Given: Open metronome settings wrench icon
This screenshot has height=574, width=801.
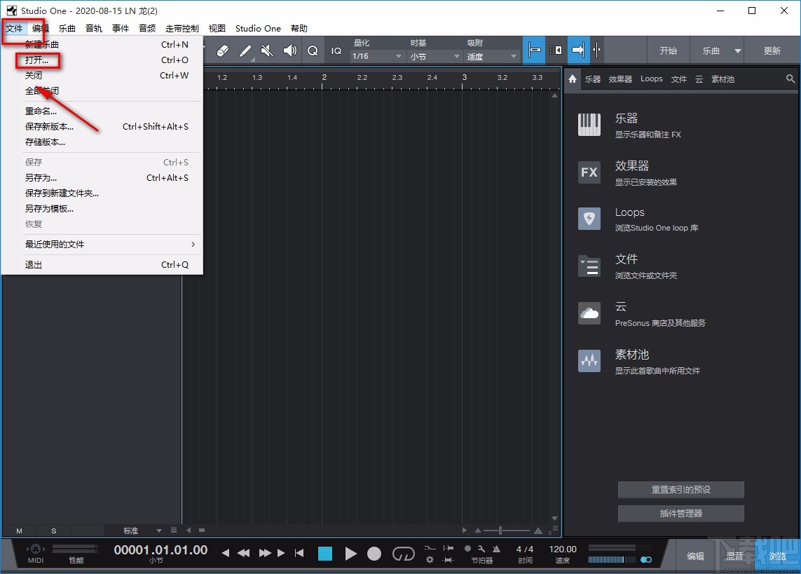Looking at the screenshot, I should [481, 549].
